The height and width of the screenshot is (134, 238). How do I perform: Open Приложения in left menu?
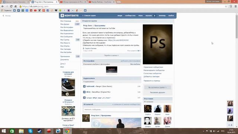pyautogui.click(x=65, y=57)
